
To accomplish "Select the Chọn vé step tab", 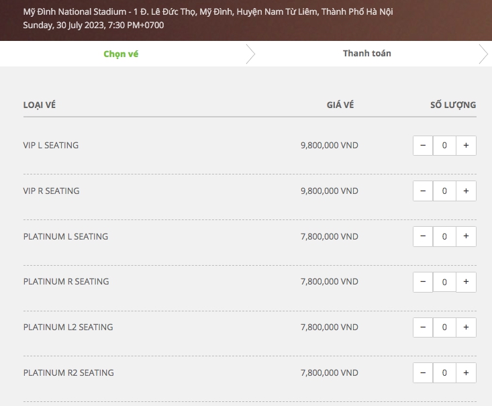I will click(121, 54).
